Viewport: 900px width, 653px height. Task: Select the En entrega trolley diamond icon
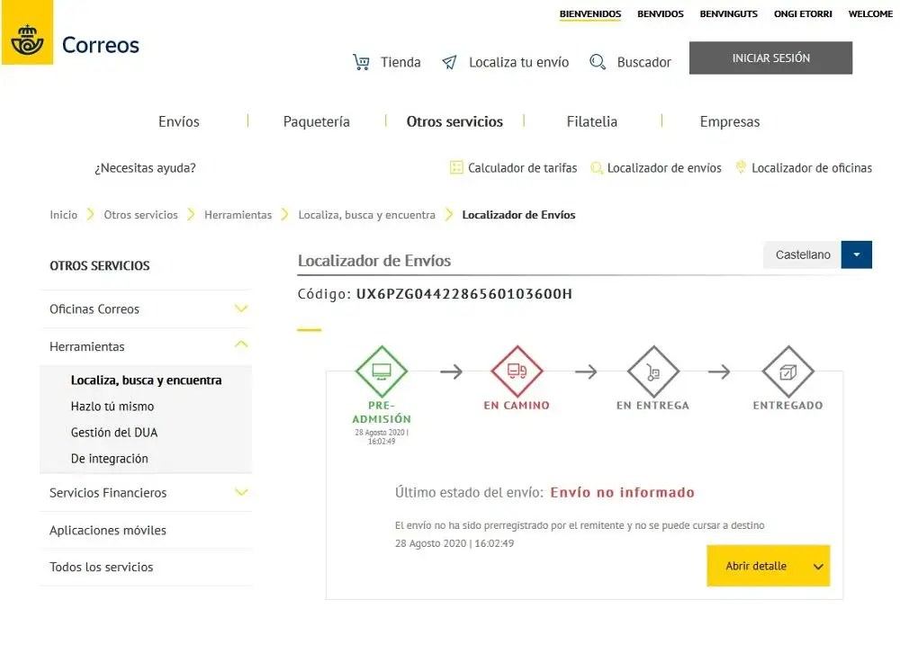[653, 371]
